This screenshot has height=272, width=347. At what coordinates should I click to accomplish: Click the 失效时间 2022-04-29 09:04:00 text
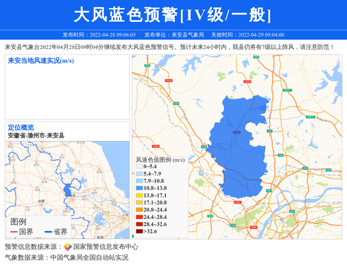pos(248,35)
